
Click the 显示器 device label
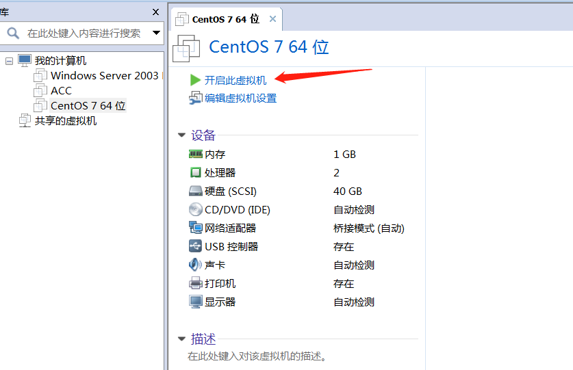coord(220,302)
